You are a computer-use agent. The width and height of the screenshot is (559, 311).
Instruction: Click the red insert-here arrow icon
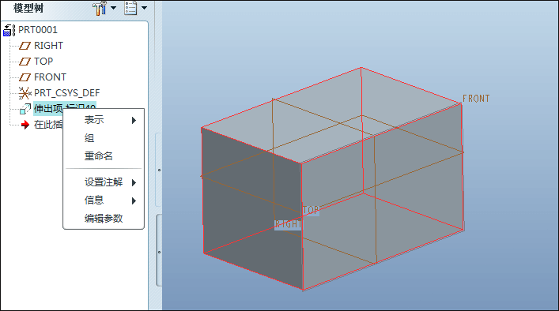[x=25, y=125]
